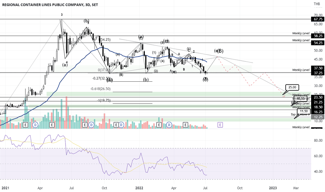Click the (X) wave label

[189, 49]
